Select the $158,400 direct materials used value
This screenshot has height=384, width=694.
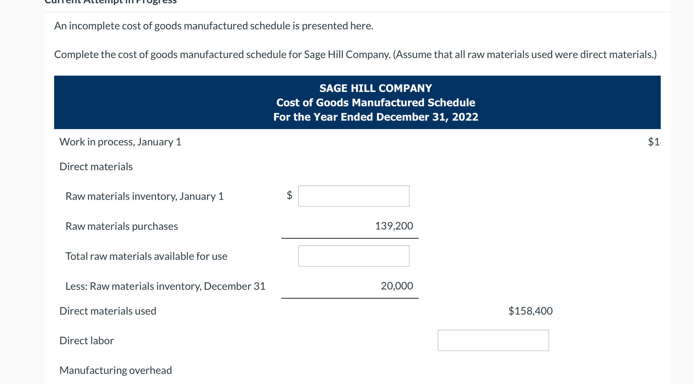(531, 311)
